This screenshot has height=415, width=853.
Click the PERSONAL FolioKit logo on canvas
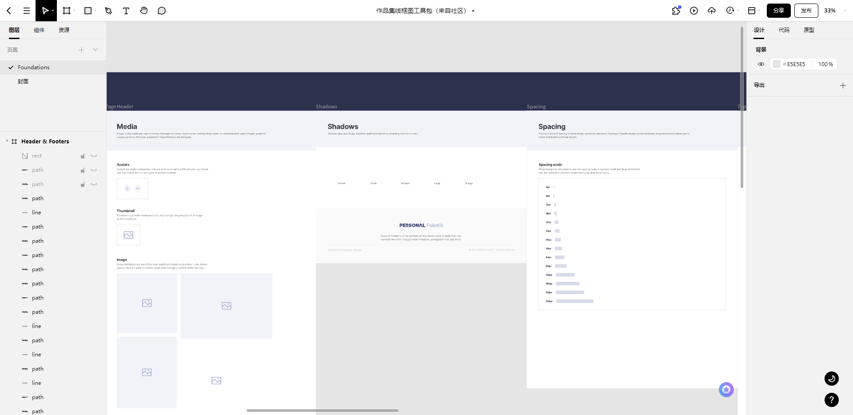(421, 225)
